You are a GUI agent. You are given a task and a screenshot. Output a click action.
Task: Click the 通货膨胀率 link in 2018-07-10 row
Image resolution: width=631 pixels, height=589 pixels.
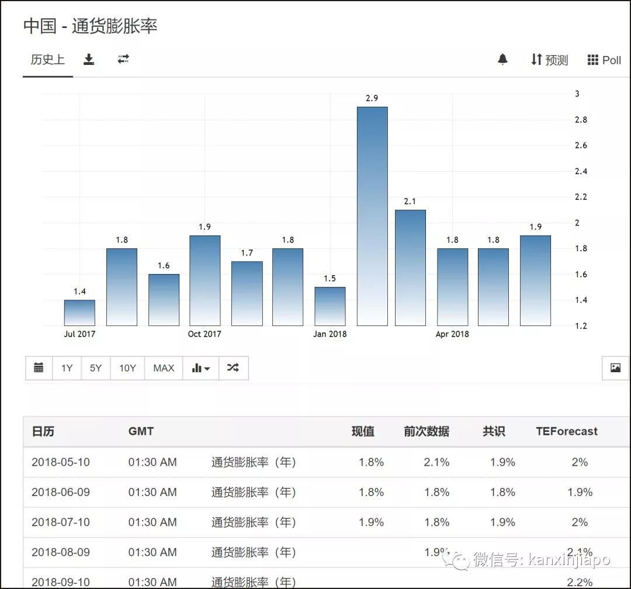254,522
